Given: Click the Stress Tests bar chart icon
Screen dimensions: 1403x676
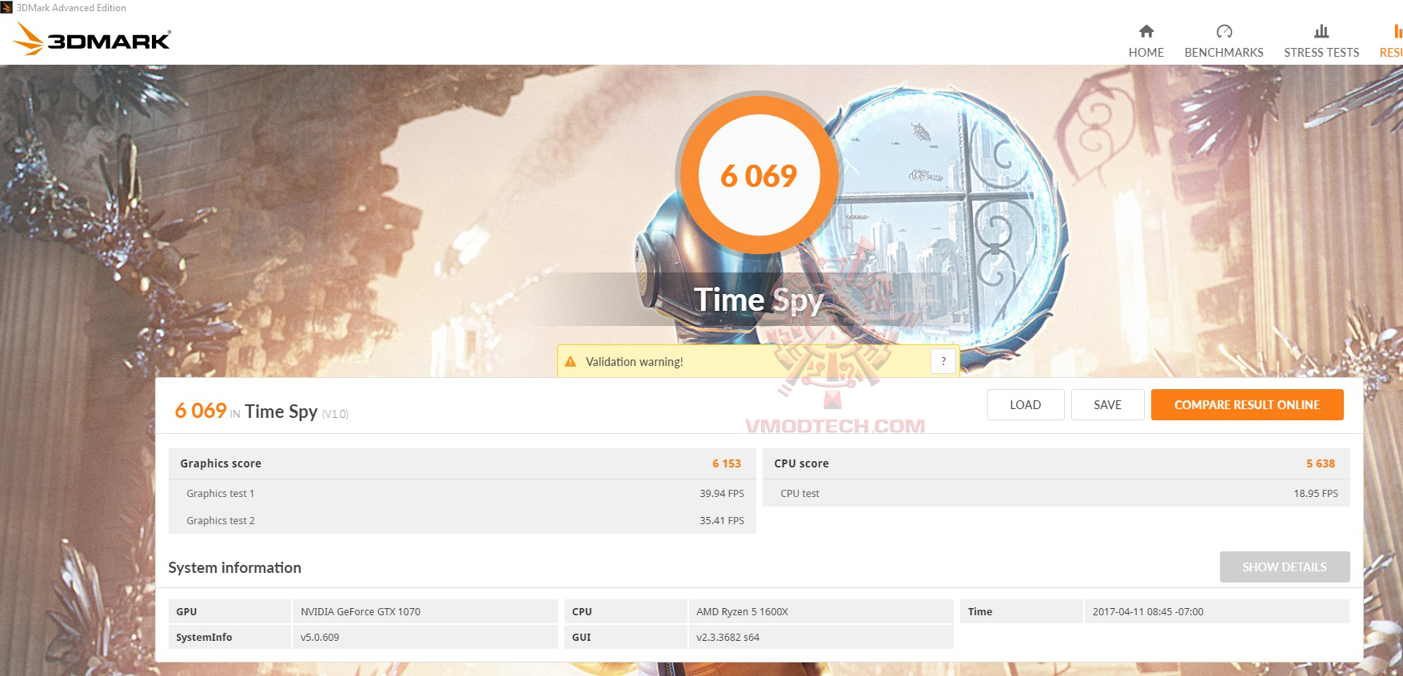Looking at the screenshot, I should pos(1321,31).
